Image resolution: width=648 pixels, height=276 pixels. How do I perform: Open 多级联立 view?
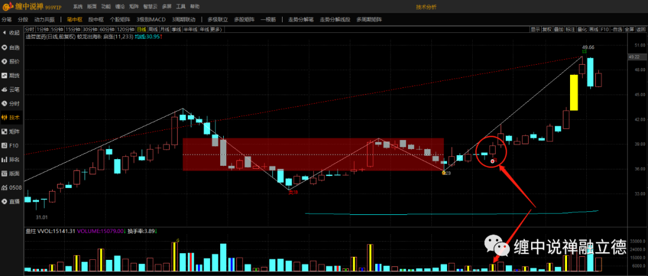pyautogui.click(x=218, y=19)
